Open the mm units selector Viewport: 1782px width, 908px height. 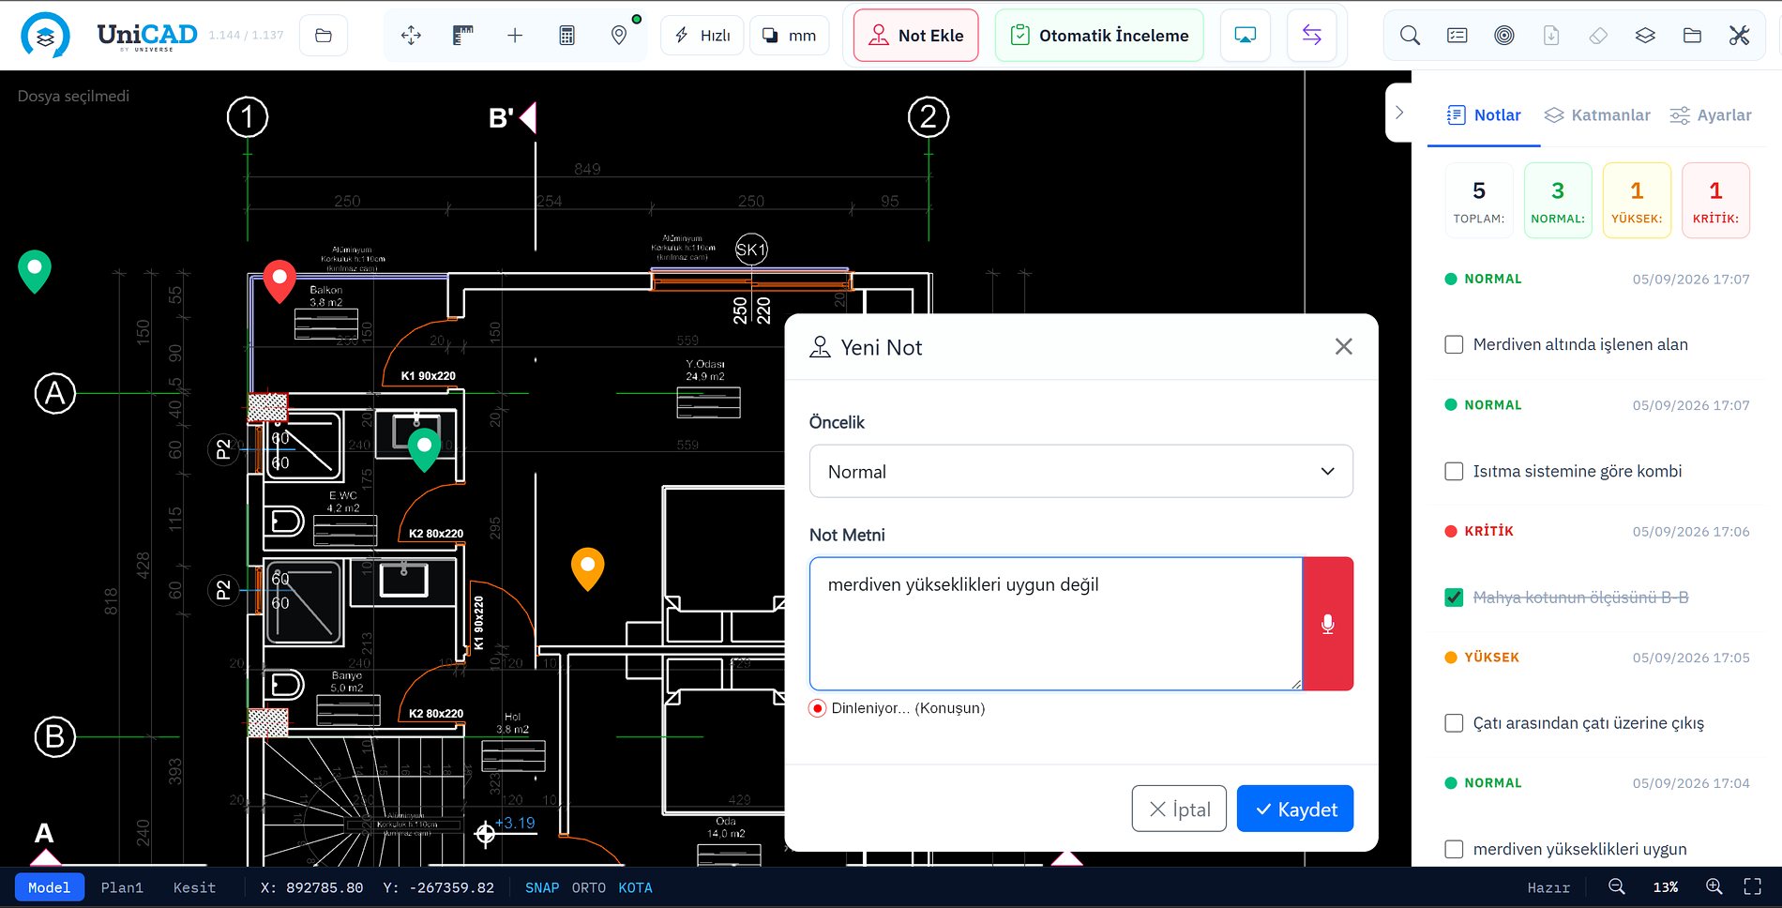[790, 36]
